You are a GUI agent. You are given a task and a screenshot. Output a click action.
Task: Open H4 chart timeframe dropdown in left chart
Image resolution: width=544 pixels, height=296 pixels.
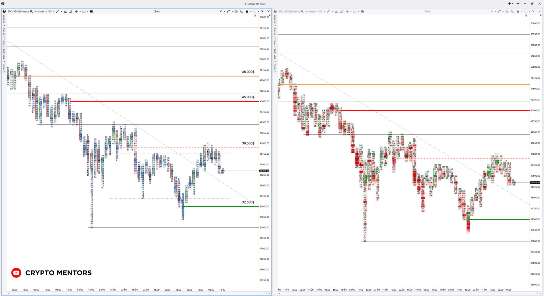point(41,11)
